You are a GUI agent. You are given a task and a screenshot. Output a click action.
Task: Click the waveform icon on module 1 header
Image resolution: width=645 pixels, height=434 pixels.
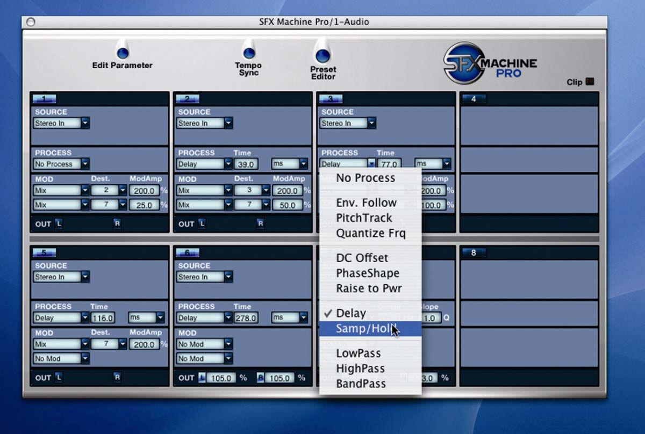click(x=45, y=98)
